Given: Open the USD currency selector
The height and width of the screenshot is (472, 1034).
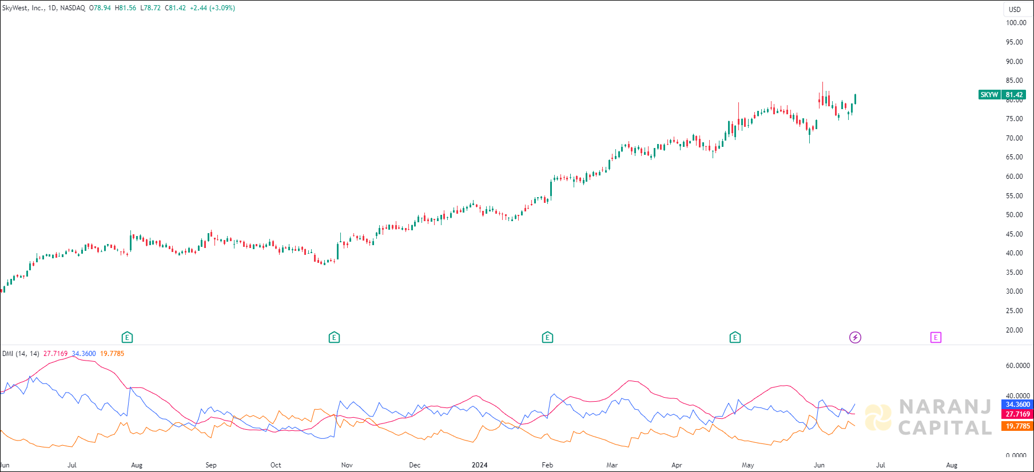Looking at the screenshot, I should pos(1015,9).
